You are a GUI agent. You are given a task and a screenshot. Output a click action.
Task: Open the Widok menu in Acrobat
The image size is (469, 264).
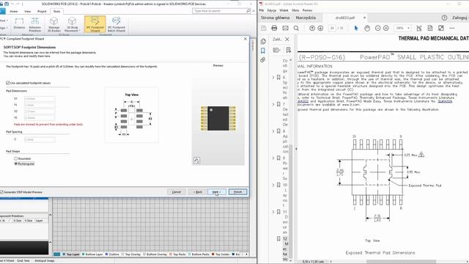pyautogui.click(x=284, y=10)
